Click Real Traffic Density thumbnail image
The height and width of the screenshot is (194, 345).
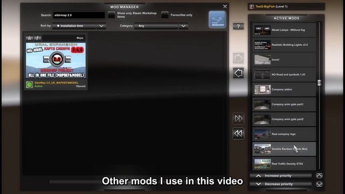pos(263,164)
